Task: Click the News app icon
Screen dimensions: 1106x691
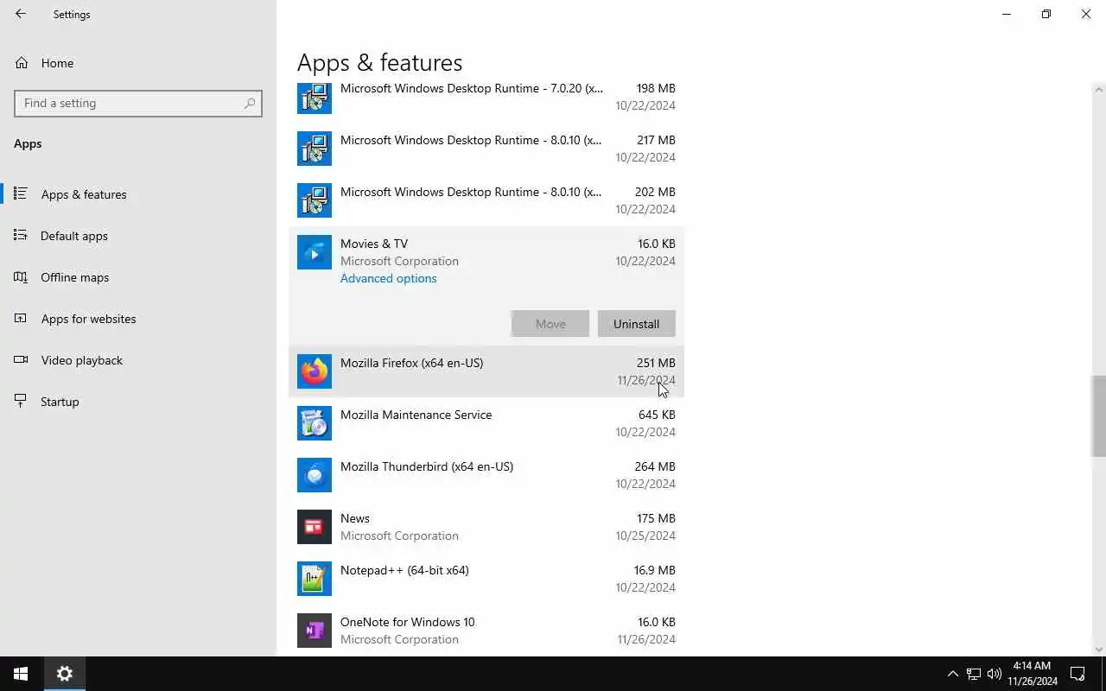Action: tap(315, 527)
